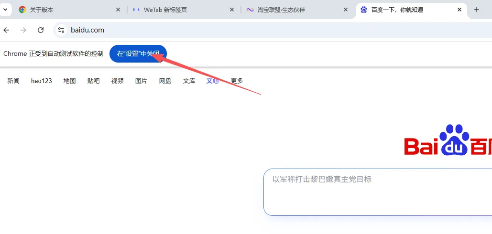Select the 百度一下，你就知道 tab

(411, 10)
